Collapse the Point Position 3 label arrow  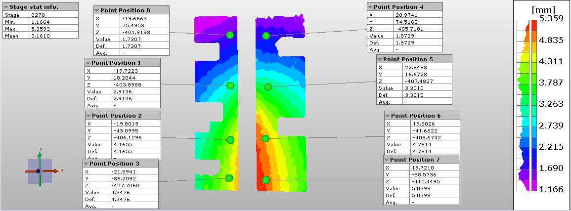click(86, 164)
